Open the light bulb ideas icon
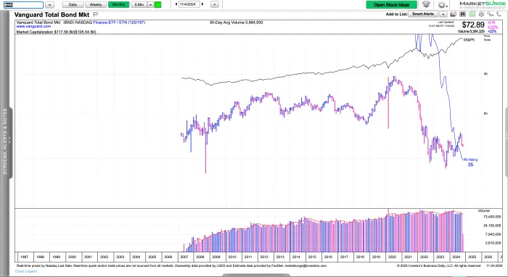Screen dimensions: 508x277 click(x=426, y=4)
